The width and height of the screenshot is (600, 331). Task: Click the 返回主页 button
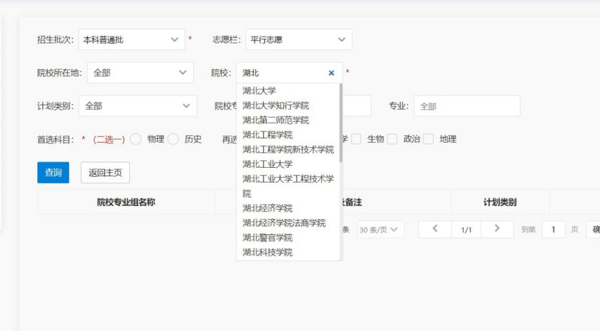105,173
